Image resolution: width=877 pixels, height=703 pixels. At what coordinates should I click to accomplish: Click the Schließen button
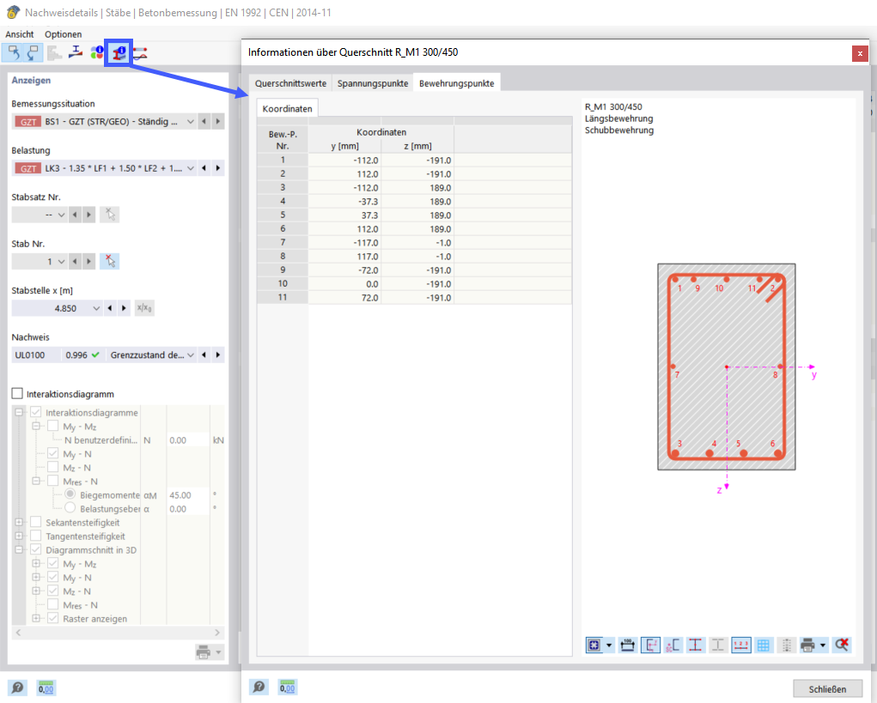click(827, 689)
